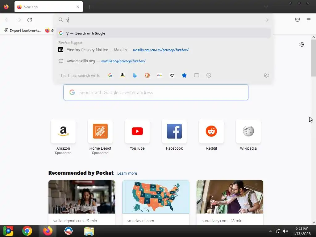Open a new tab with plus button
Viewport: 316px width, 237px height.
[89, 7]
